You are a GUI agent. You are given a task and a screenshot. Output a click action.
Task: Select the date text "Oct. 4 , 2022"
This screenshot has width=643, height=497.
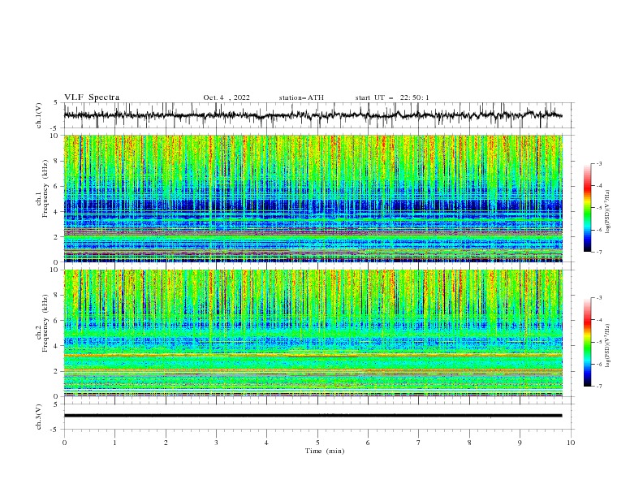(x=227, y=97)
